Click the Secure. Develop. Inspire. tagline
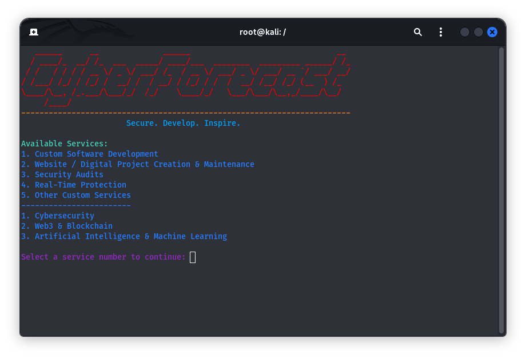Screen dimensions: 526x358 pos(183,123)
